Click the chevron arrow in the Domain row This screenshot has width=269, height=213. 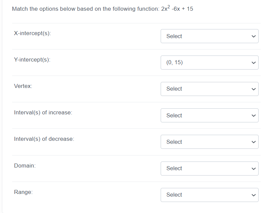254,168
